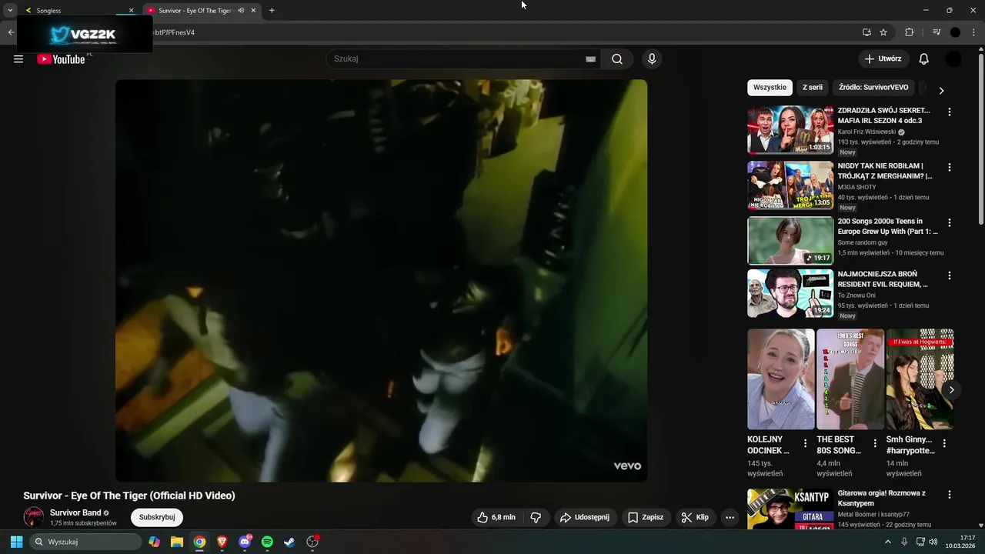
Task: Start voice search with the microphone icon
Action: point(652,59)
